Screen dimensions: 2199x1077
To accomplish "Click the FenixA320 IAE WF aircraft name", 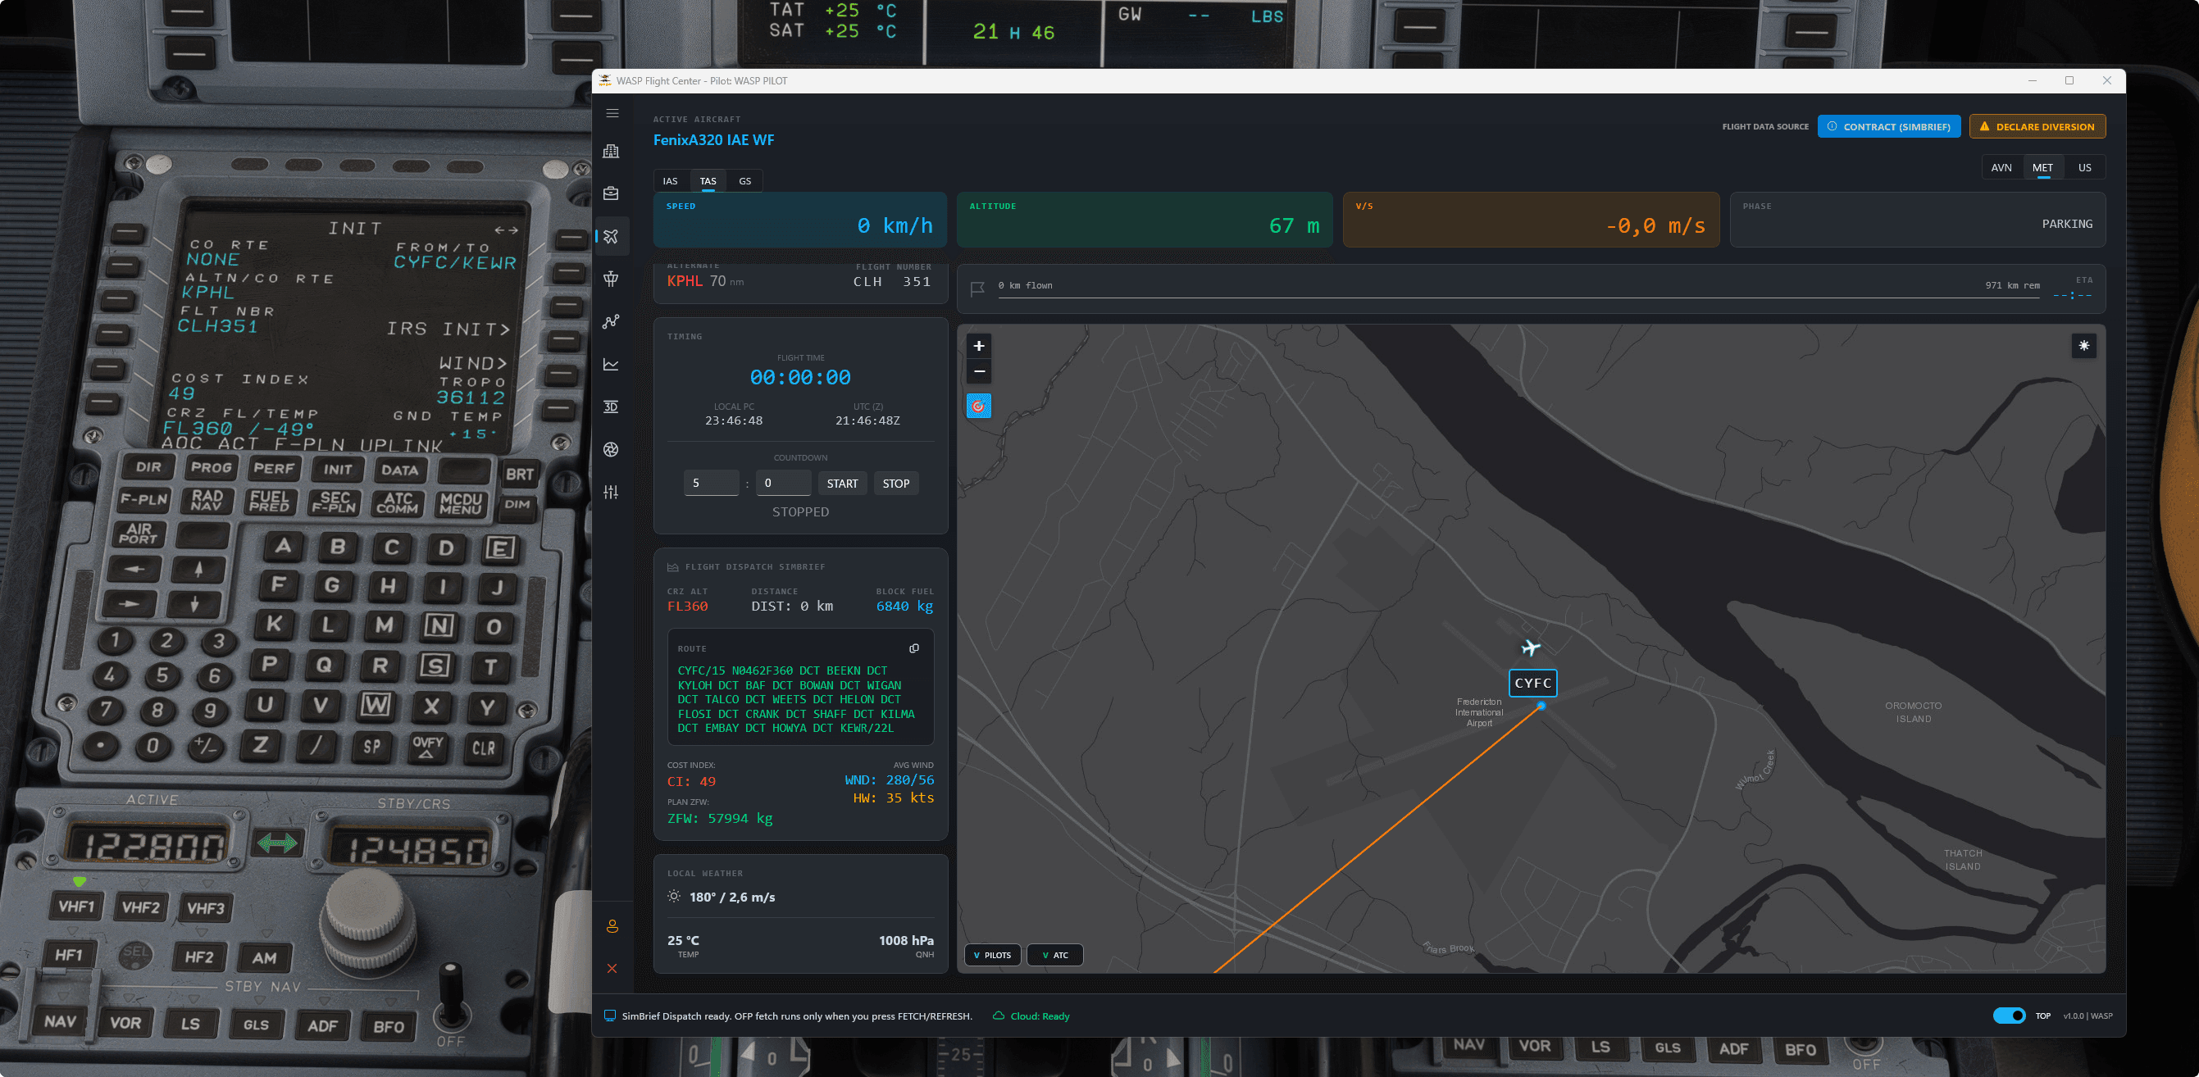I will pos(713,140).
